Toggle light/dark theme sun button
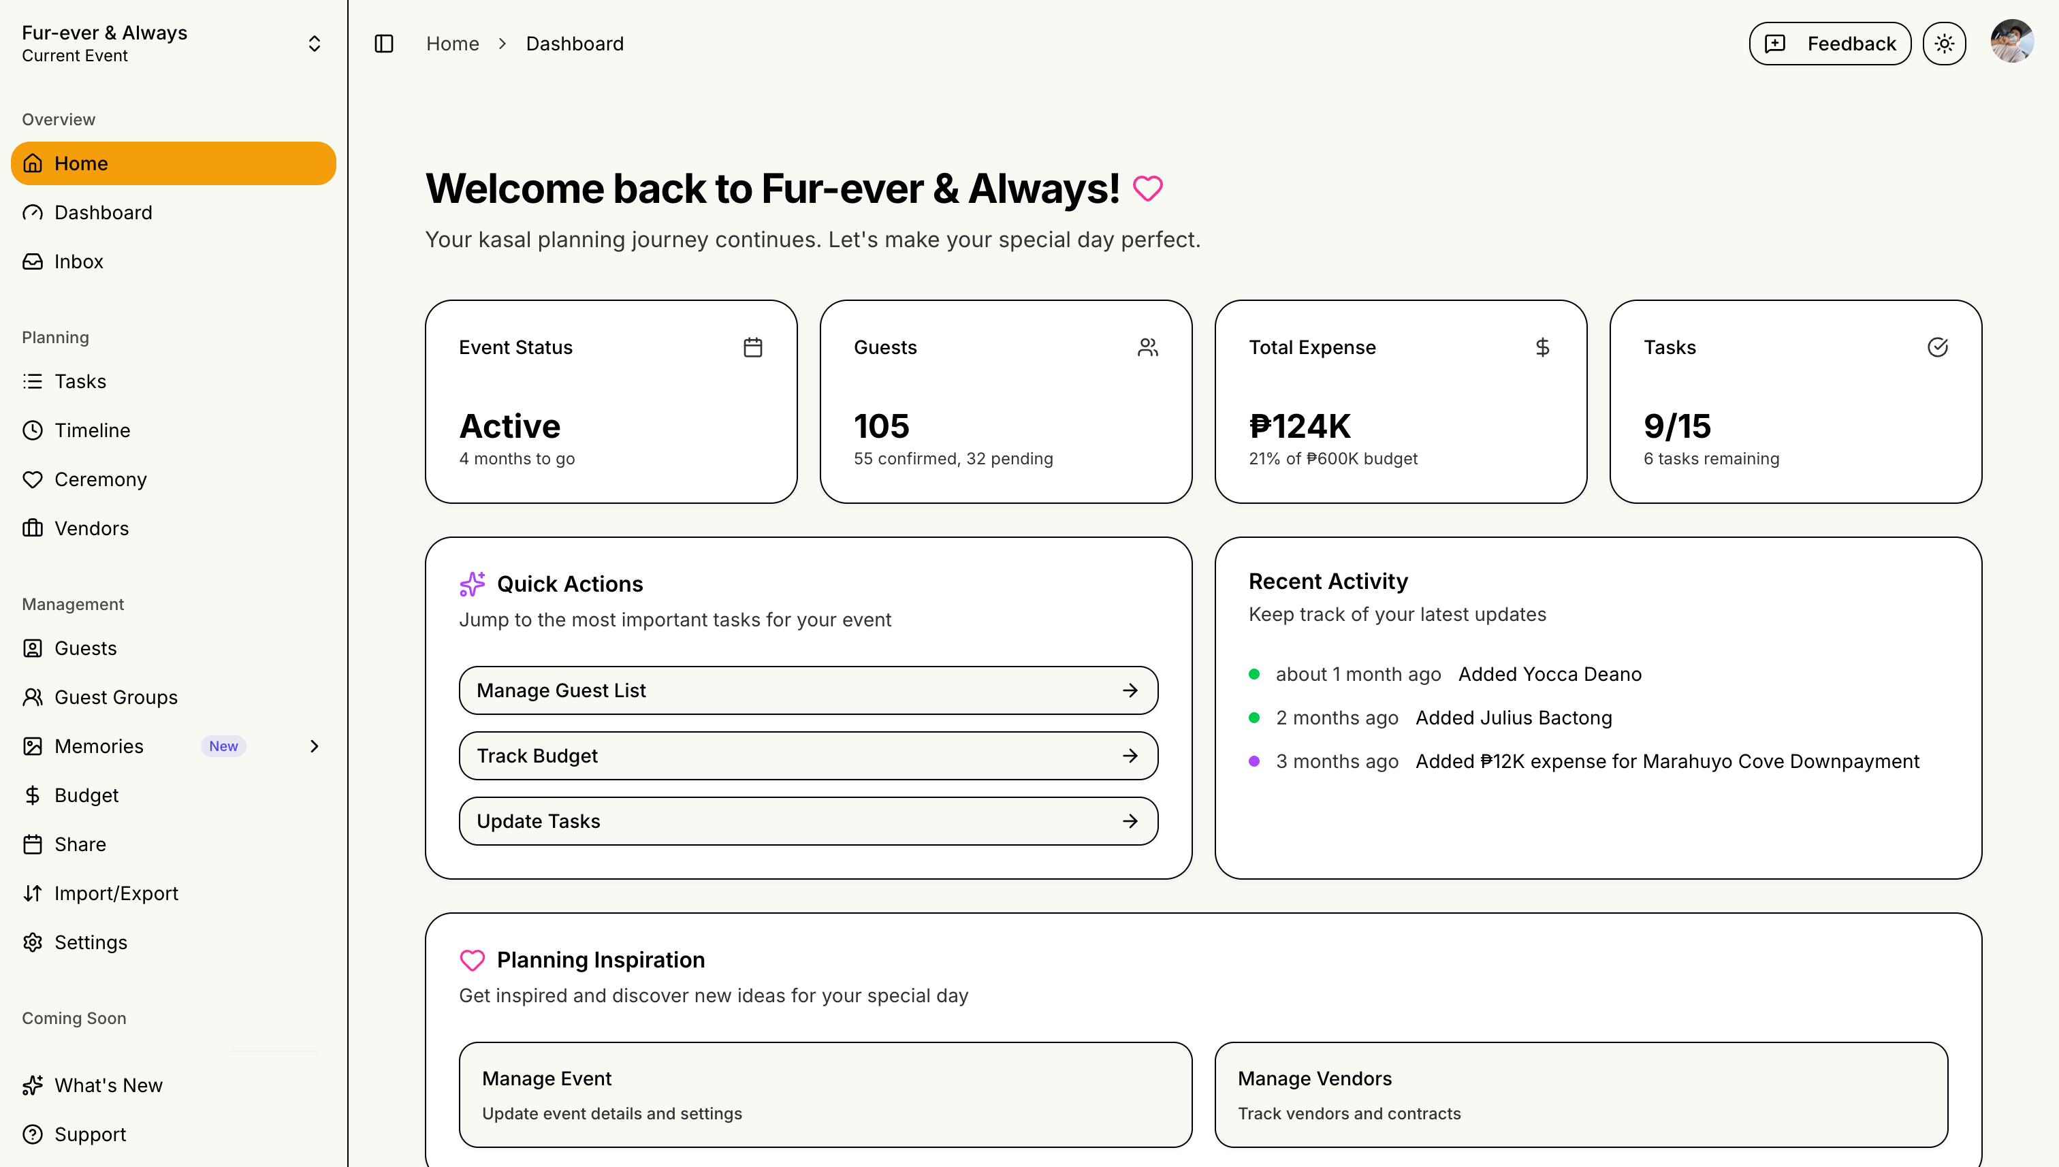2059x1167 pixels. point(1943,44)
